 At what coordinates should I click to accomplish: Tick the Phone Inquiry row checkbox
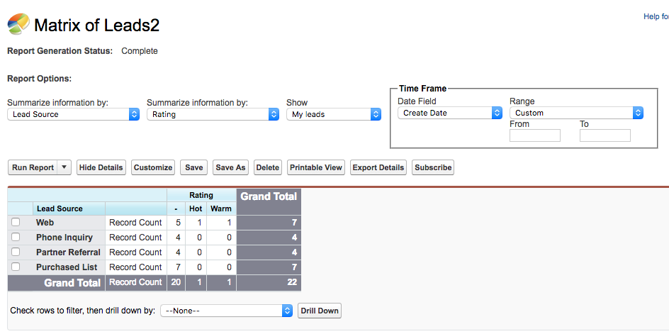tap(16, 238)
